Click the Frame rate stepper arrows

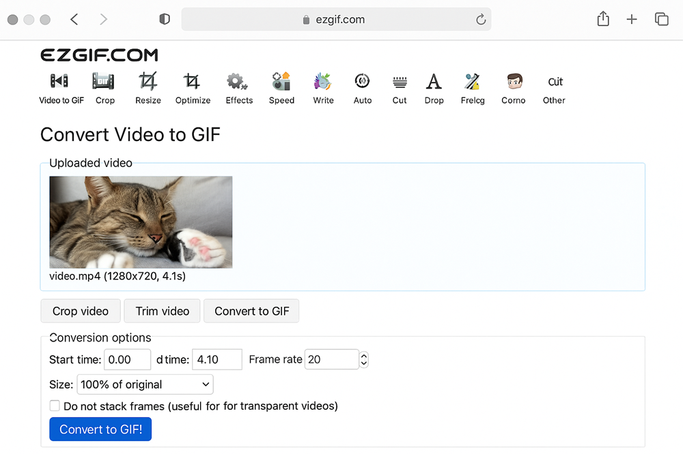point(363,359)
